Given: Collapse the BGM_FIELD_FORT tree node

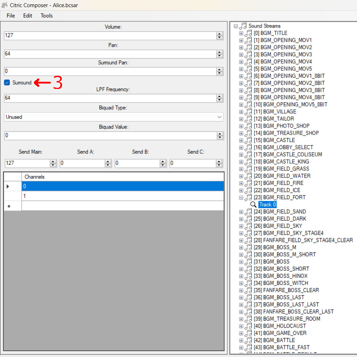Looking at the screenshot, I should tap(241, 197).
